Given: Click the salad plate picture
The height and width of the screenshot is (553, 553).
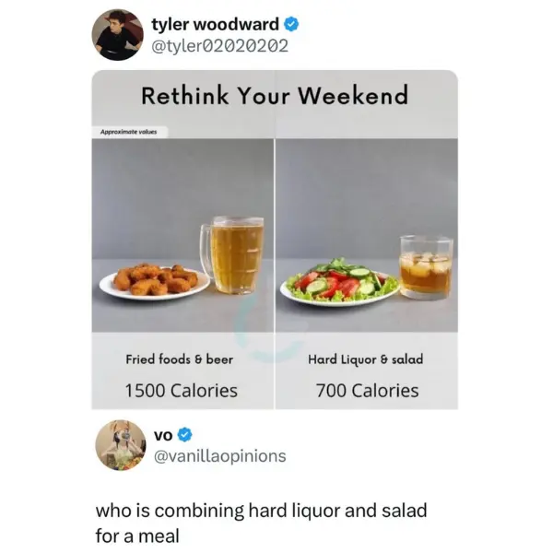Looking at the screenshot, I should click(339, 282).
